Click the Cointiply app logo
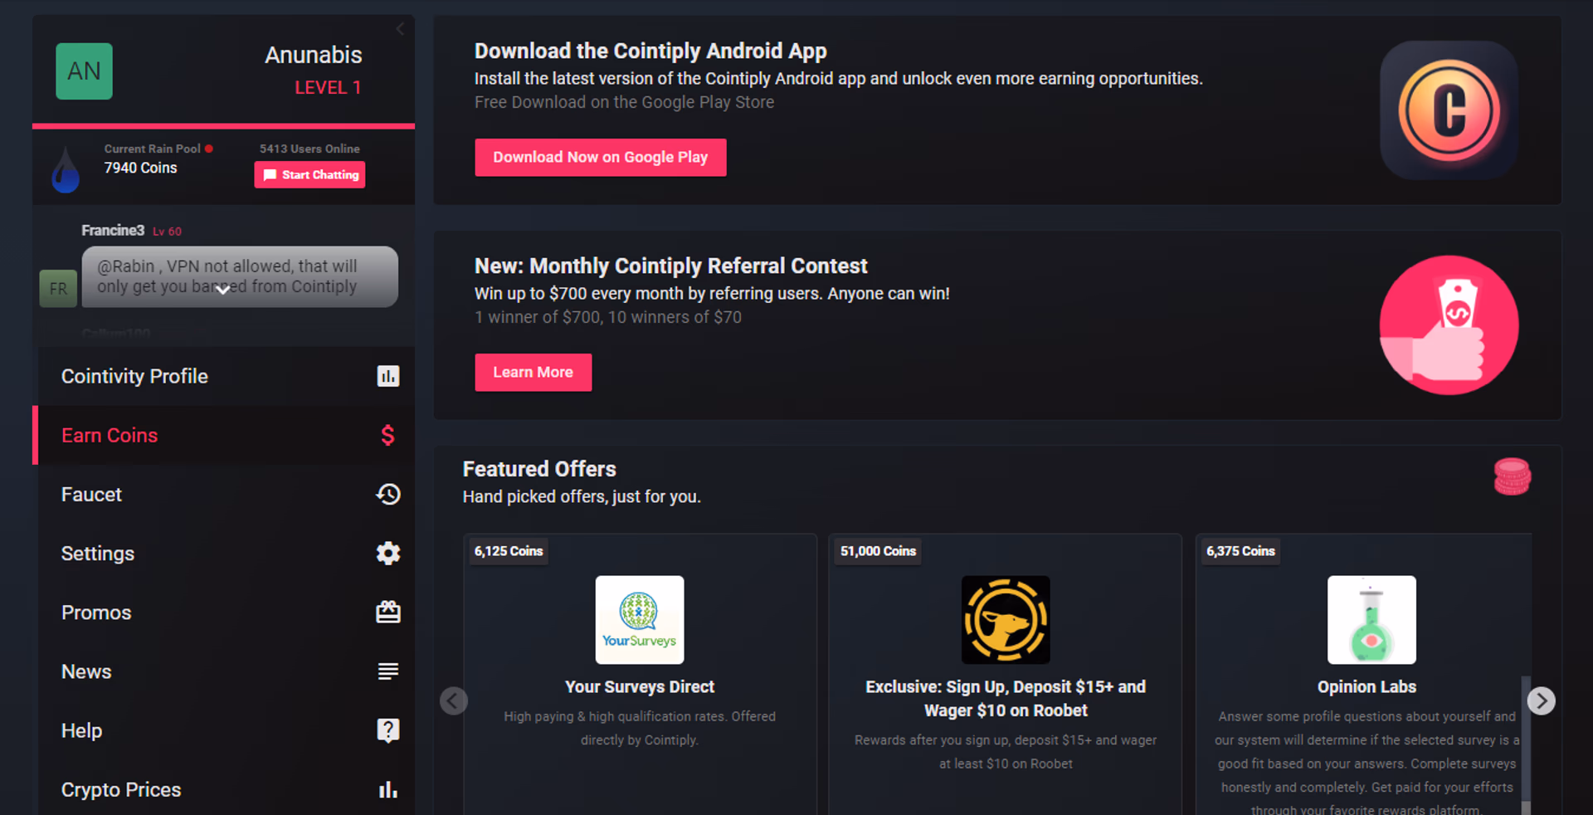 1449,110
